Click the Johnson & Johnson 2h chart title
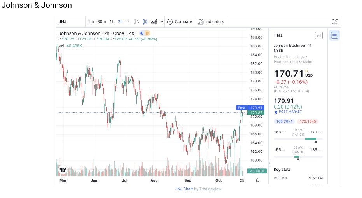Screen dimensions: 362x198 pyautogui.click(x=96, y=33)
